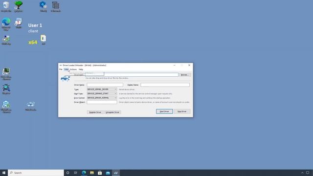Open the blue tractor driver loader desktop icon
Screen dimensions: 313x176
(x=31, y=106)
